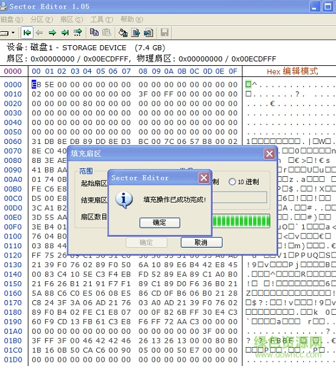This screenshot has height=366, width=336.
Task: Click the import sectors from file icon
Action: 149,33
